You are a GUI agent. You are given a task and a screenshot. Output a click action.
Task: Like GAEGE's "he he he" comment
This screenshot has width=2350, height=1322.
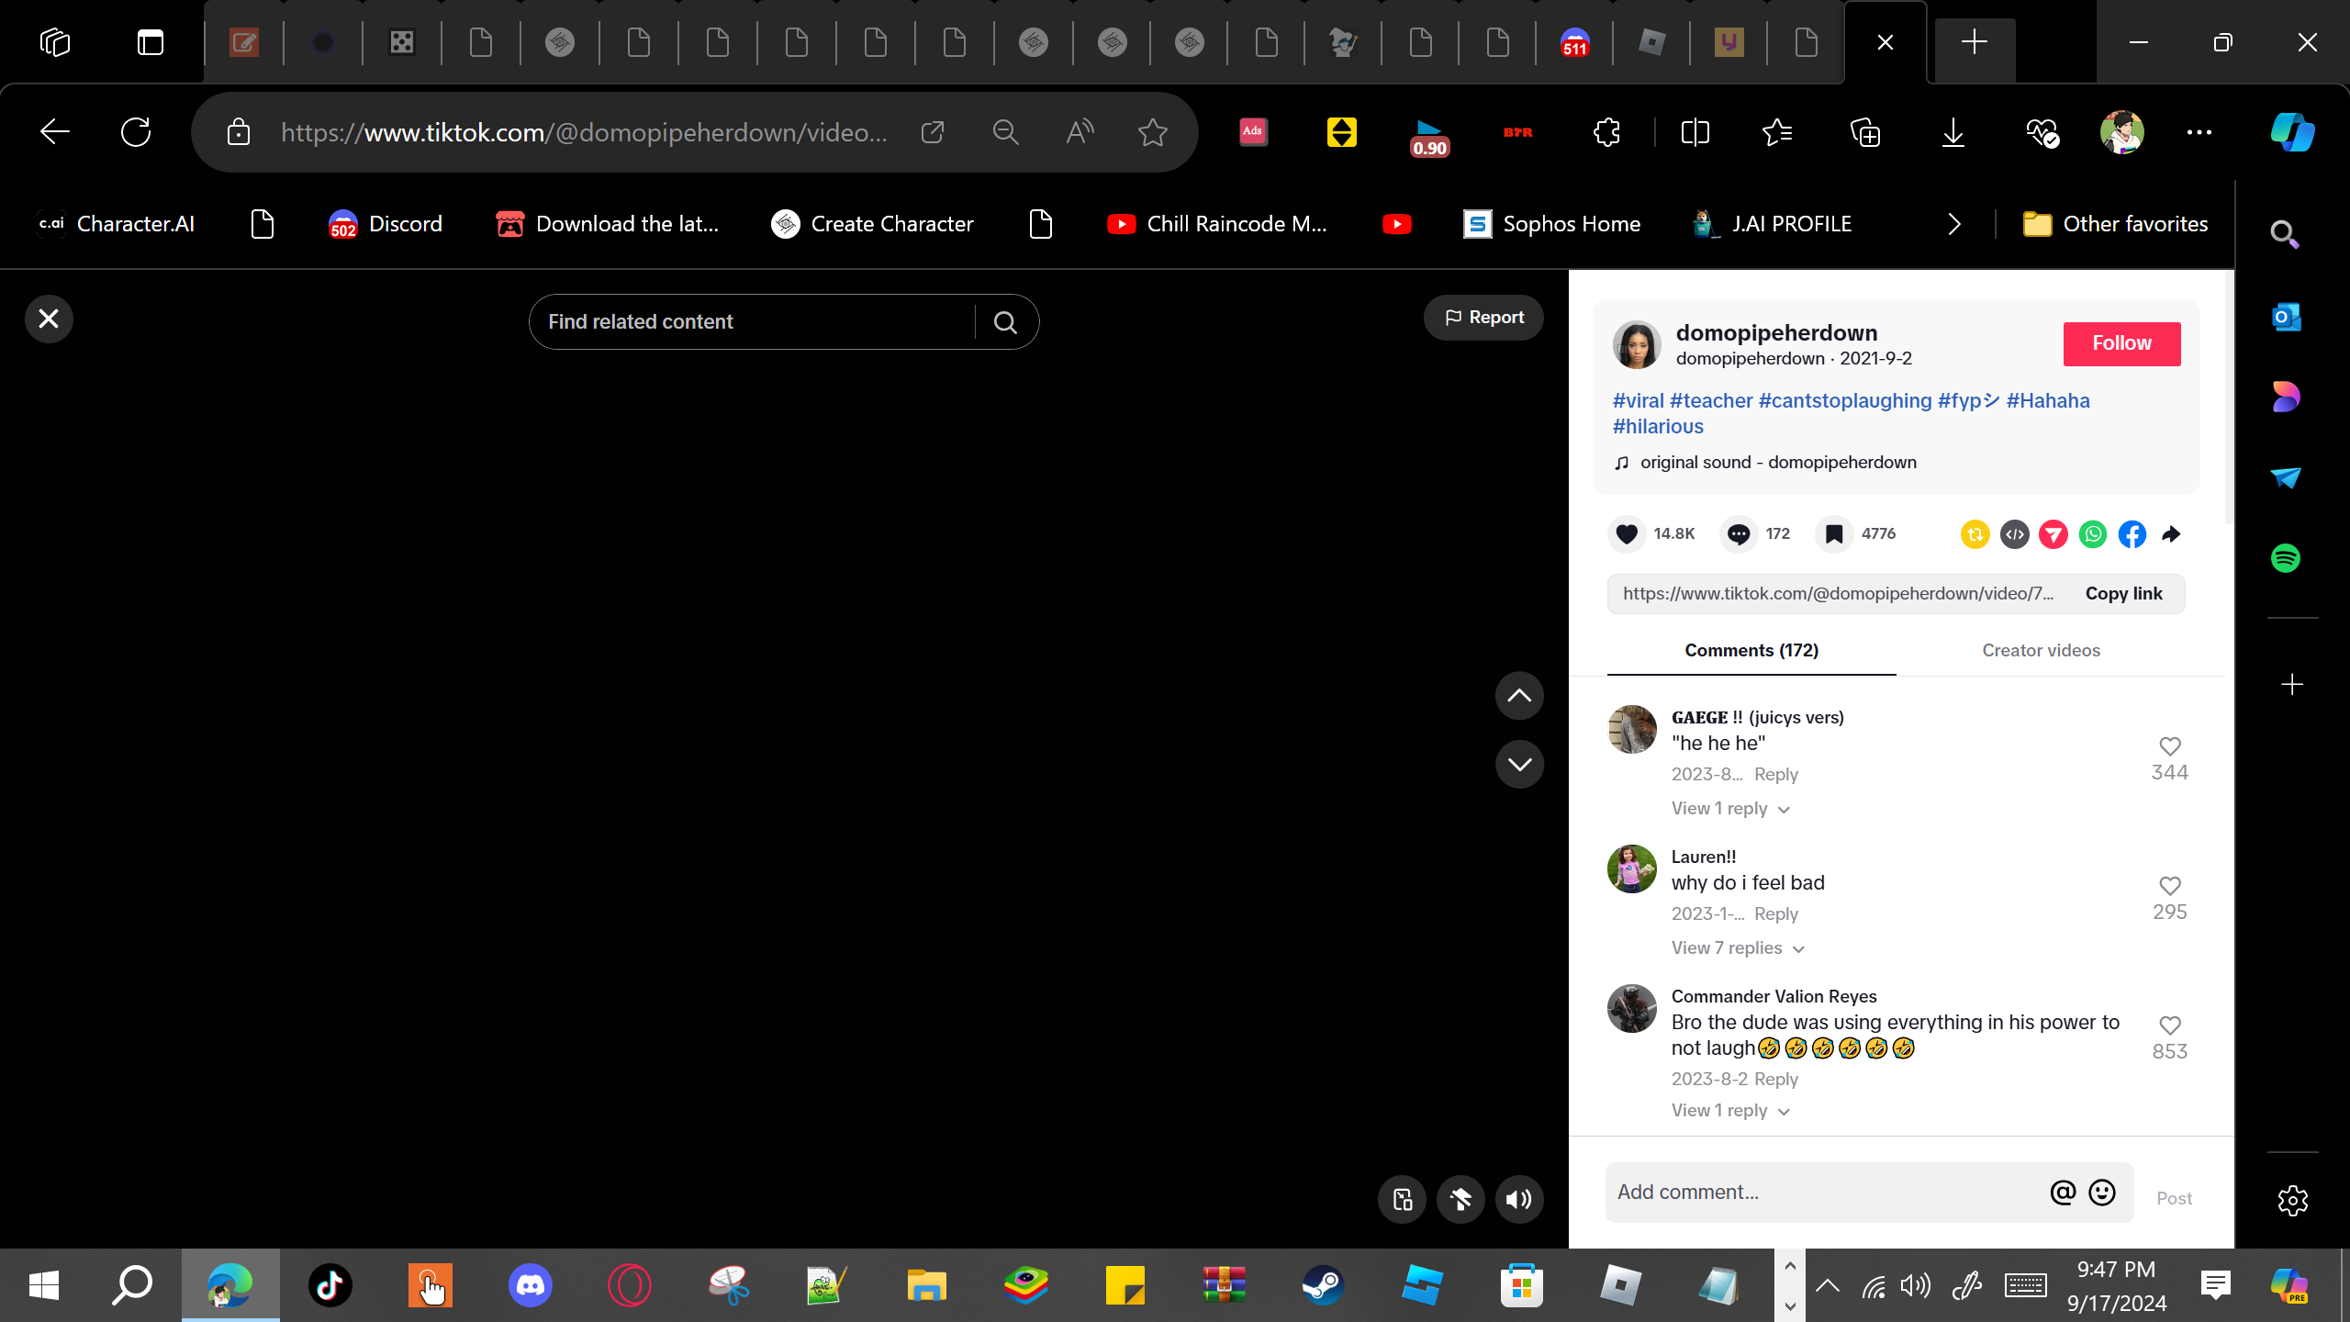tap(2170, 746)
